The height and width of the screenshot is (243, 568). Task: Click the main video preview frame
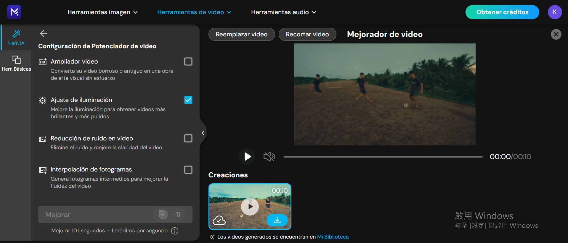coord(385,94)
